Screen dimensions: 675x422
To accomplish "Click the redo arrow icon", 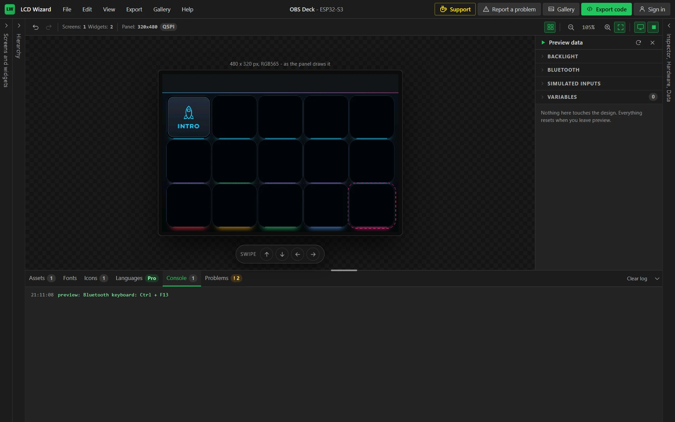I will 49,27.
